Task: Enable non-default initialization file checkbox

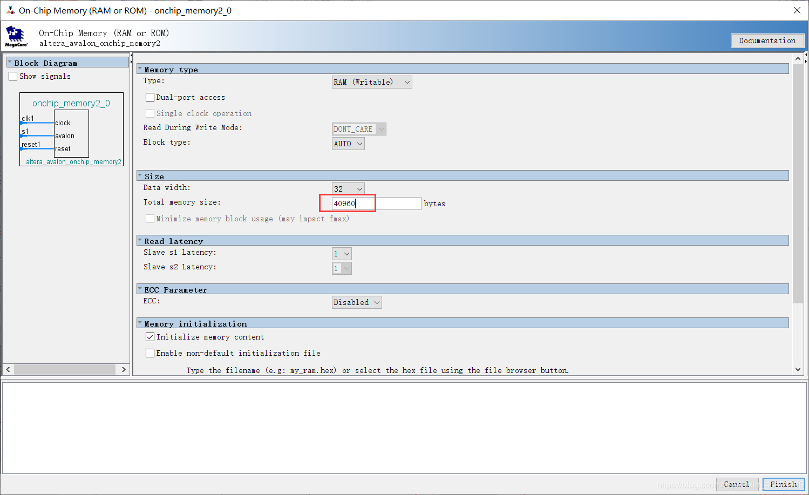Action: 150,353
